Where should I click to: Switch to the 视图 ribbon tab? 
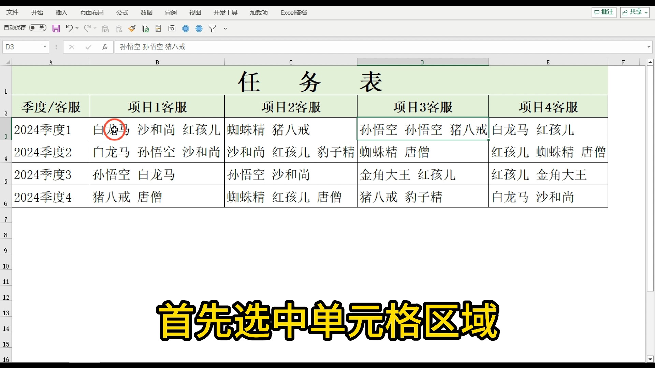coord(195,13)
